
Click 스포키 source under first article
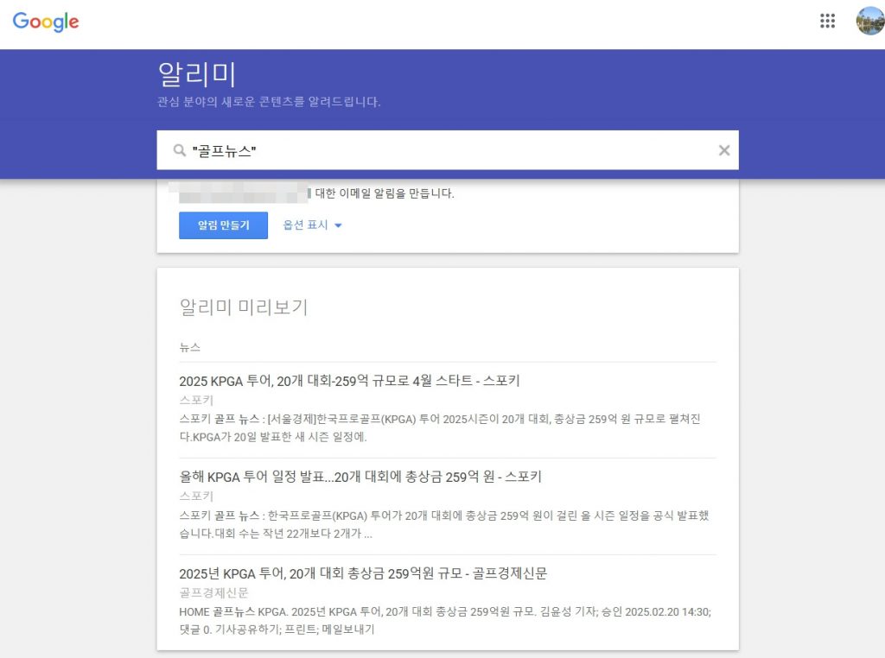coord(196,400)
